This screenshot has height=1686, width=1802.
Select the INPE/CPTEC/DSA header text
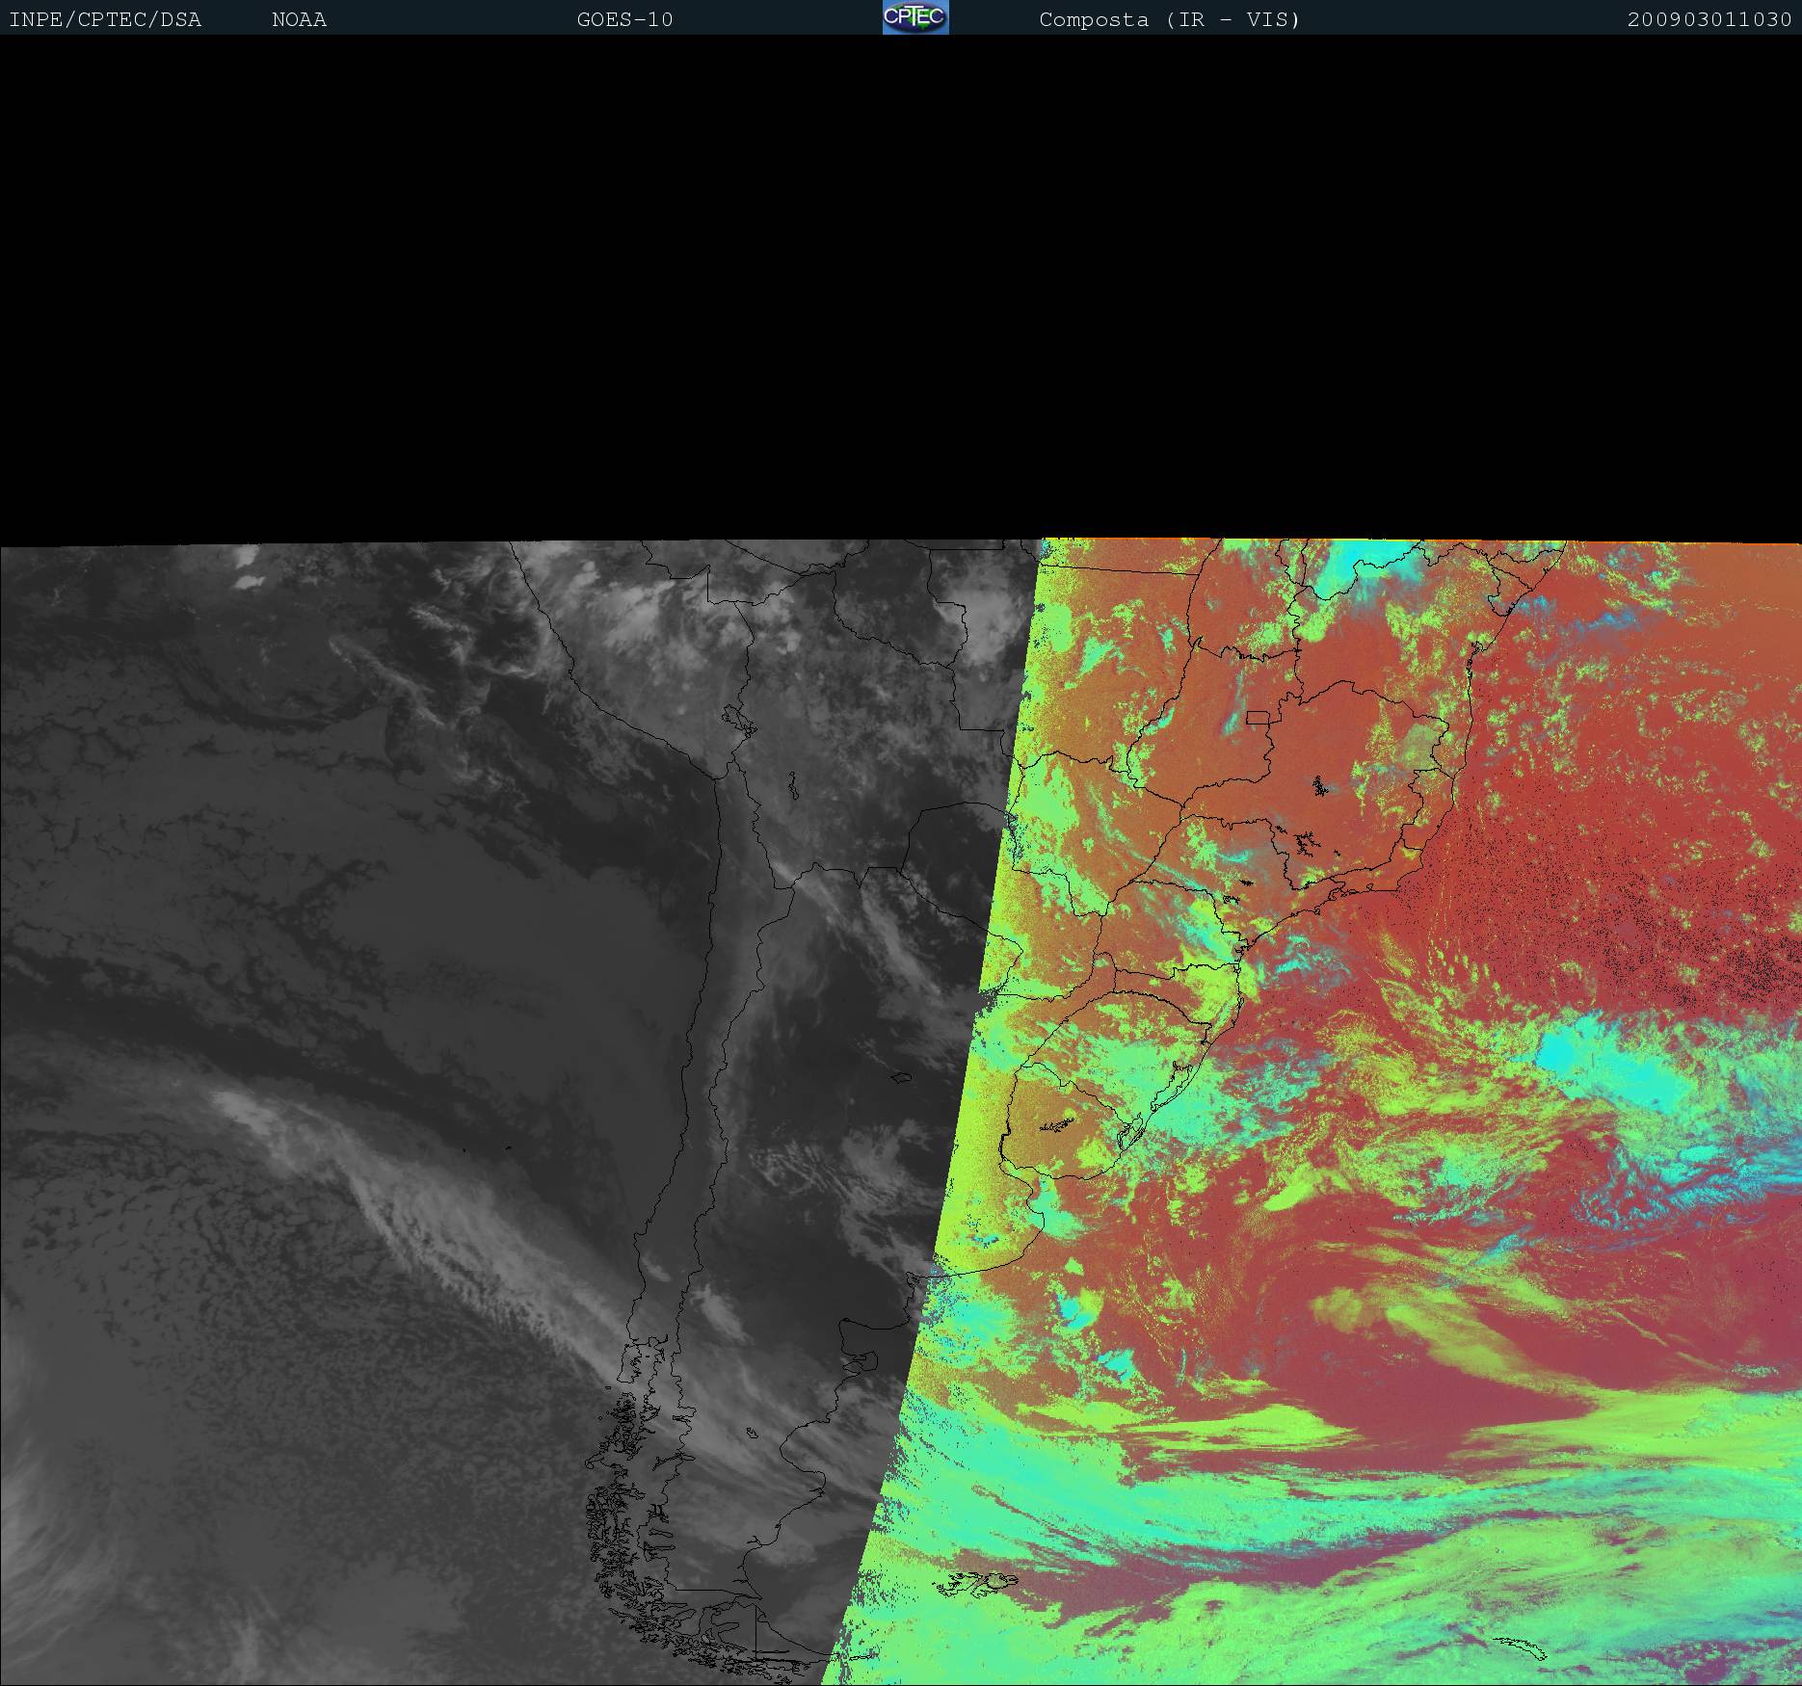tap(105, 19)
